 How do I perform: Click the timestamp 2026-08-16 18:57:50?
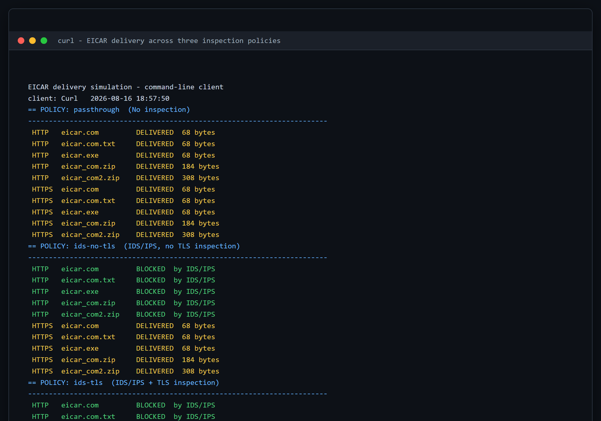tap(130, 98)
